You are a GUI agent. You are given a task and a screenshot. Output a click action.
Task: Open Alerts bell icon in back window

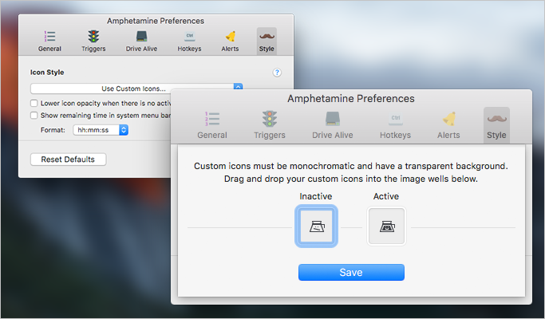(x=231, y=36)
